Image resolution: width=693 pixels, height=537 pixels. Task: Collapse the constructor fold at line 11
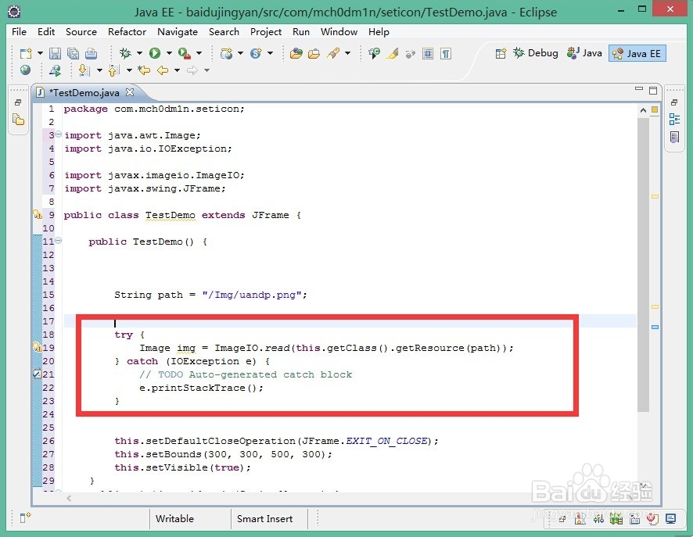click(59, 240)
